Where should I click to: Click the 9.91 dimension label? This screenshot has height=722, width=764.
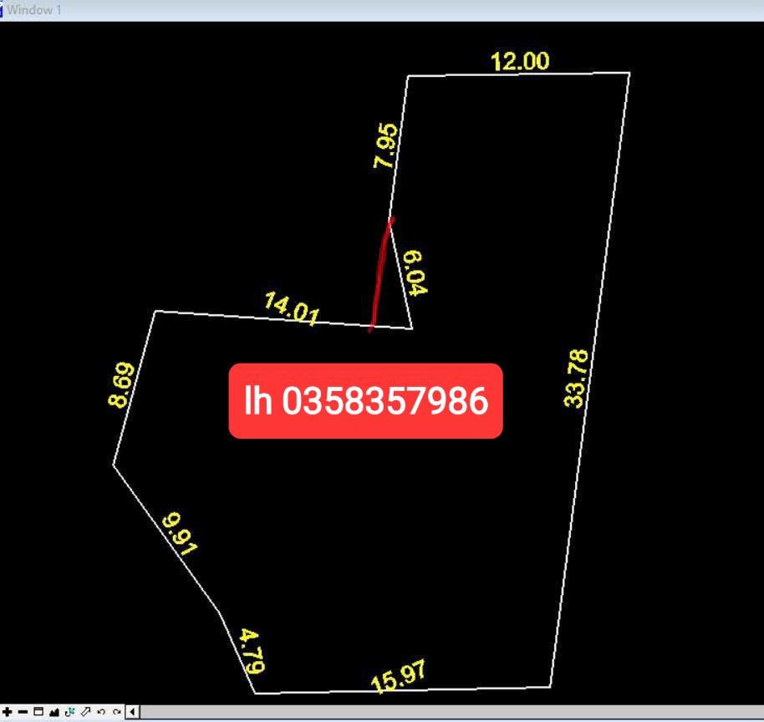coord(180,533)
